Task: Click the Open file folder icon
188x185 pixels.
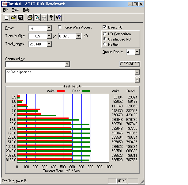Action: click(x=13, y=18)
